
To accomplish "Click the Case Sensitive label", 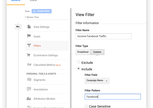I will [x=100, y=106].
